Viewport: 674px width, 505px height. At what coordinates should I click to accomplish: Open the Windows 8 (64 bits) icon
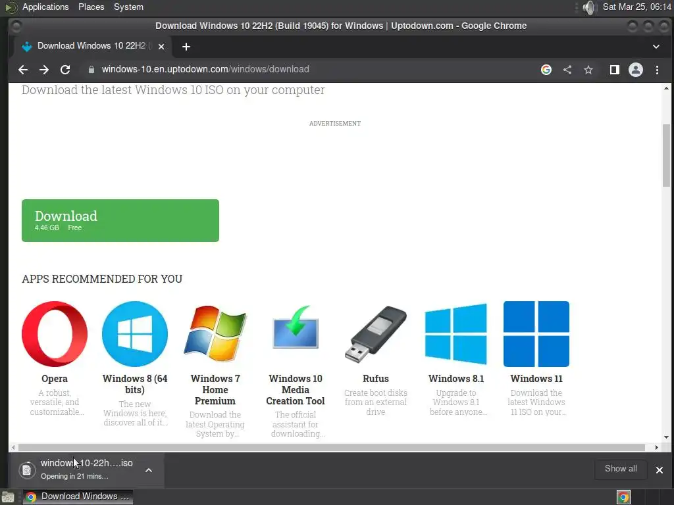click(x=134, y=334)
